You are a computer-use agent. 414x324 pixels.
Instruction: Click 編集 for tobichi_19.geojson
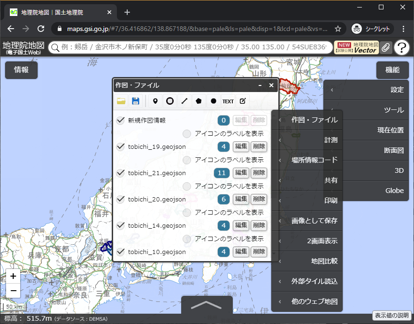click(241, 147)
